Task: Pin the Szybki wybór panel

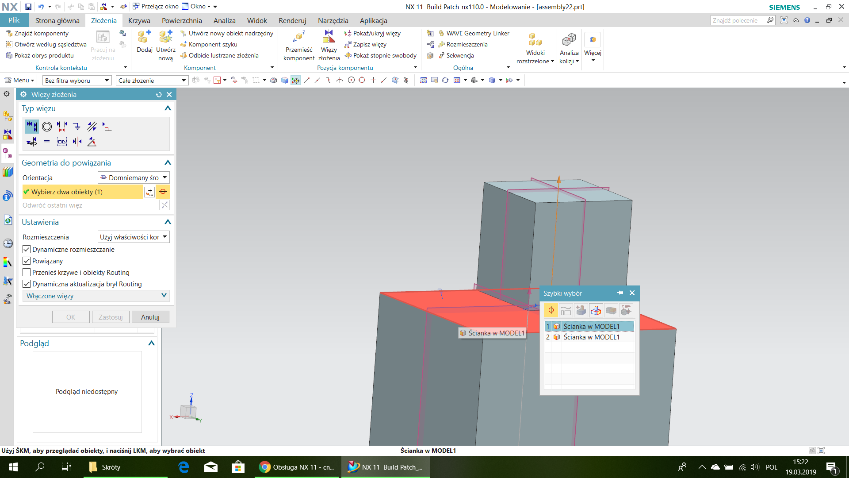Action: coord(620,293)
